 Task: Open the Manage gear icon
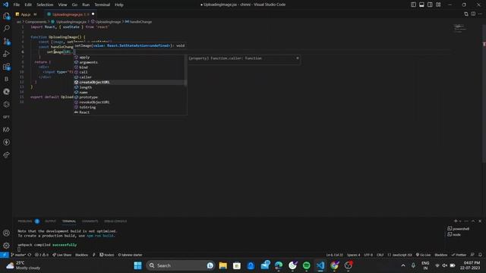(6, 246)
